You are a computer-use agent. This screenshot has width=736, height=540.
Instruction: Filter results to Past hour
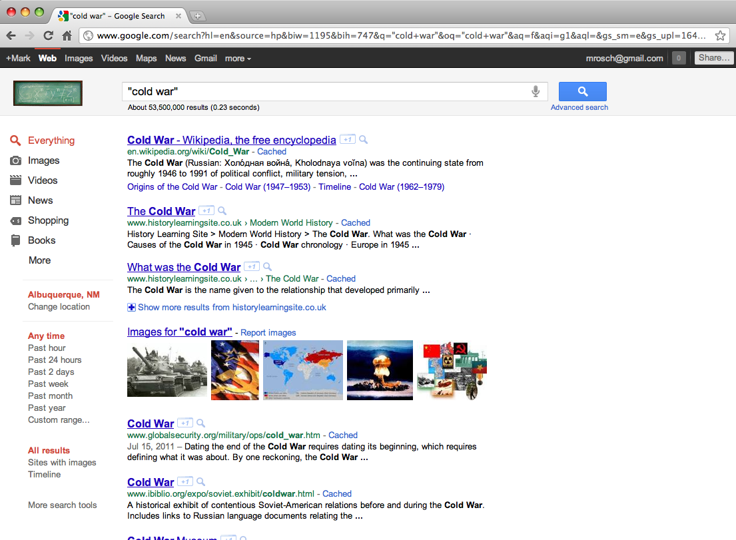(47, 348)
